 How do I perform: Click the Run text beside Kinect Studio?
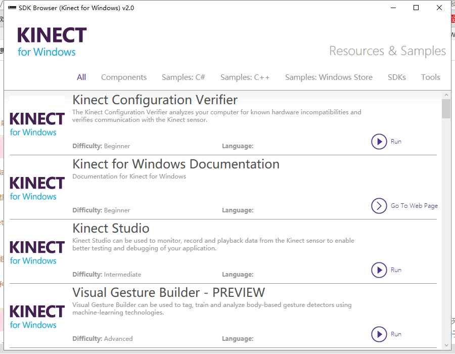(x=396, y=270)
